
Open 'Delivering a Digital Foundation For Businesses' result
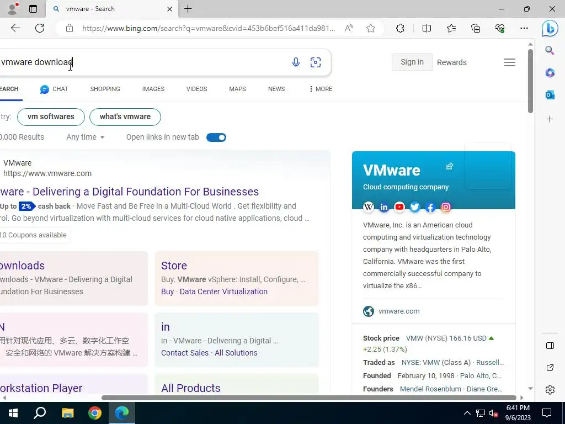[129, 192]
